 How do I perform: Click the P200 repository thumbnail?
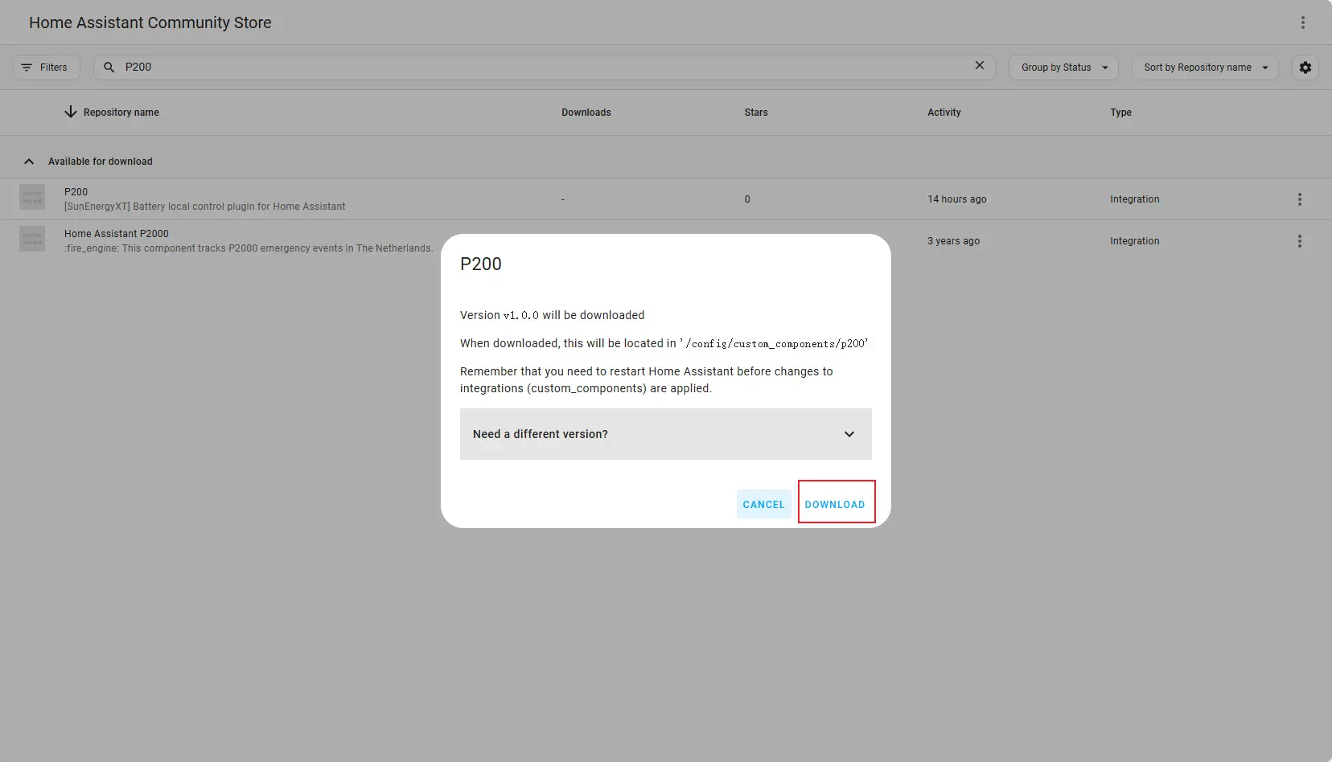point(32,197)
